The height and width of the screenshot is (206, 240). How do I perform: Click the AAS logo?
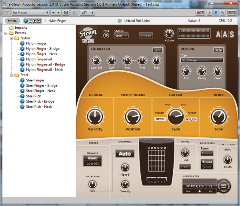(225, 34)
